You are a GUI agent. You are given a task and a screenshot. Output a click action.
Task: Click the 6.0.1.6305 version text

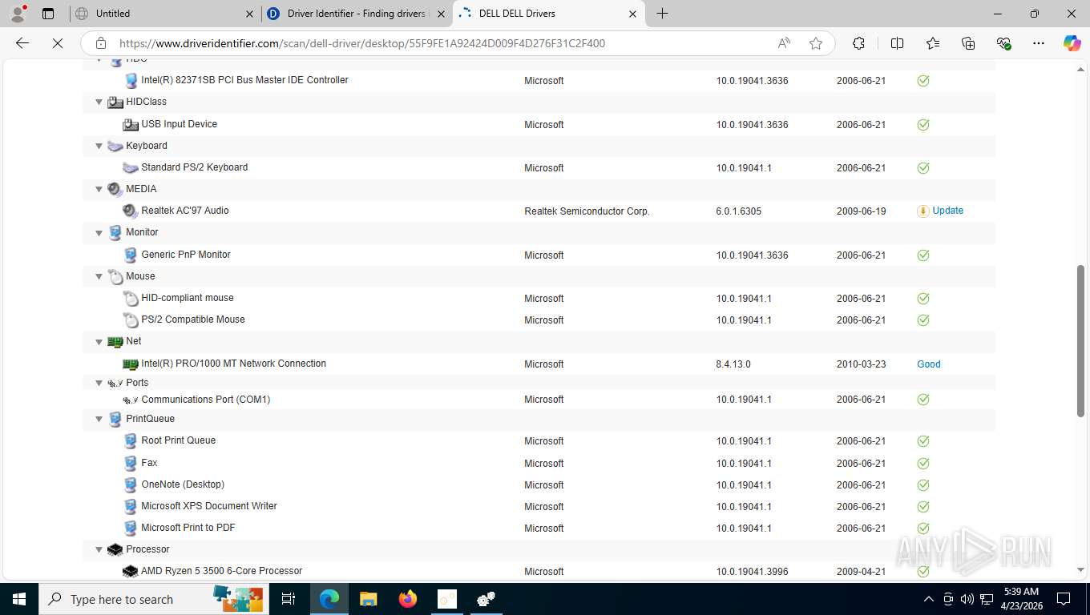[738, 211]
